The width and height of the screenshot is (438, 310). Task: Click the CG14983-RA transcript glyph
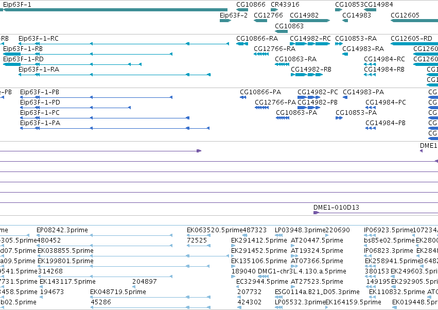click(345, 54)
